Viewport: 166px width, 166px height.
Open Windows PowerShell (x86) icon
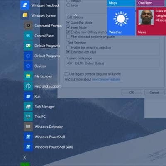tap(28, 147)
